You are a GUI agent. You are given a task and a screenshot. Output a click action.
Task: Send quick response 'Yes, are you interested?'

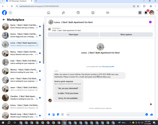pyautogui.click(x=68, y=88)
